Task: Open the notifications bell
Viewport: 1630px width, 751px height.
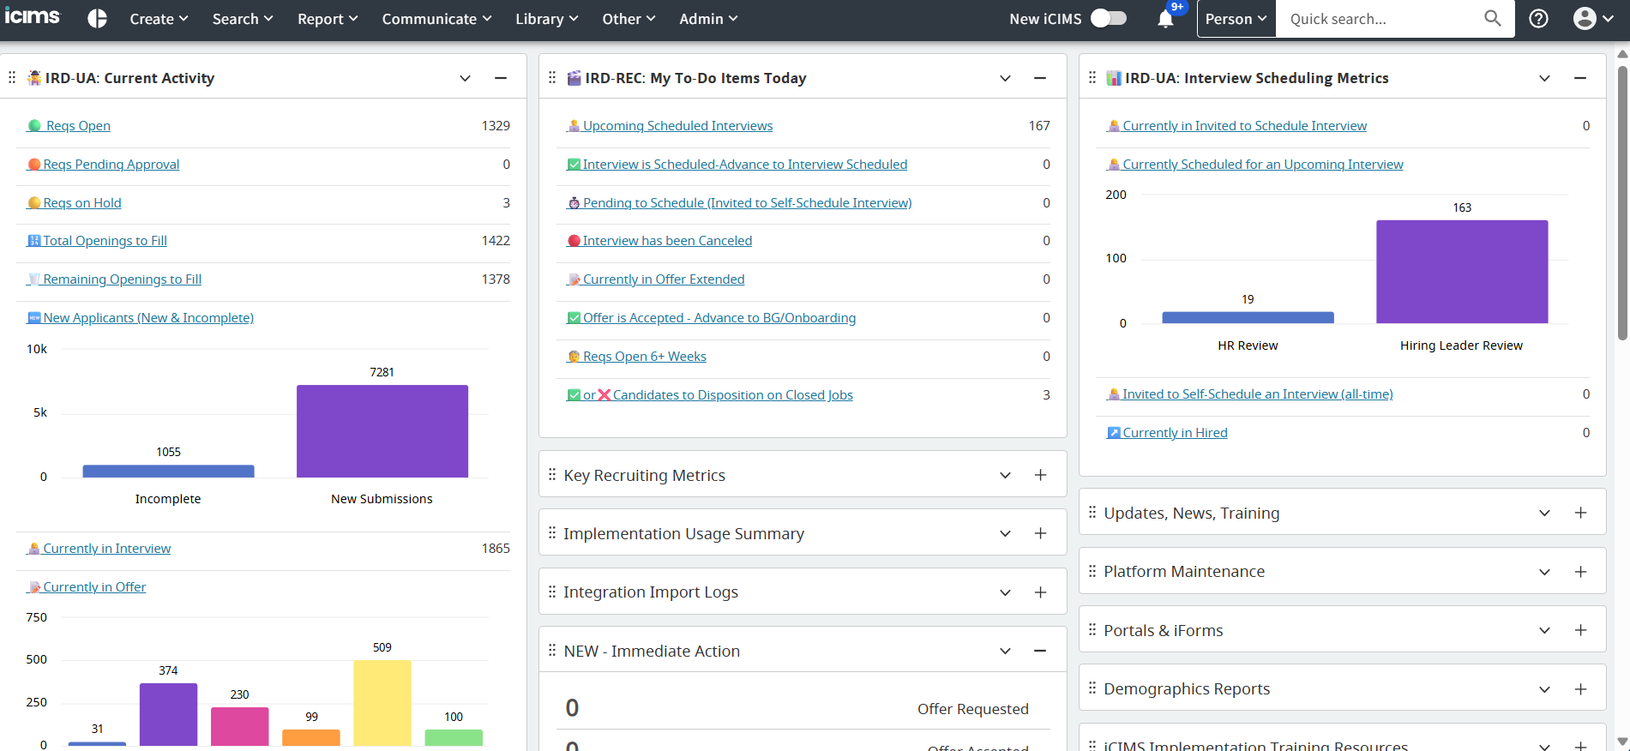Action: 1165,19
